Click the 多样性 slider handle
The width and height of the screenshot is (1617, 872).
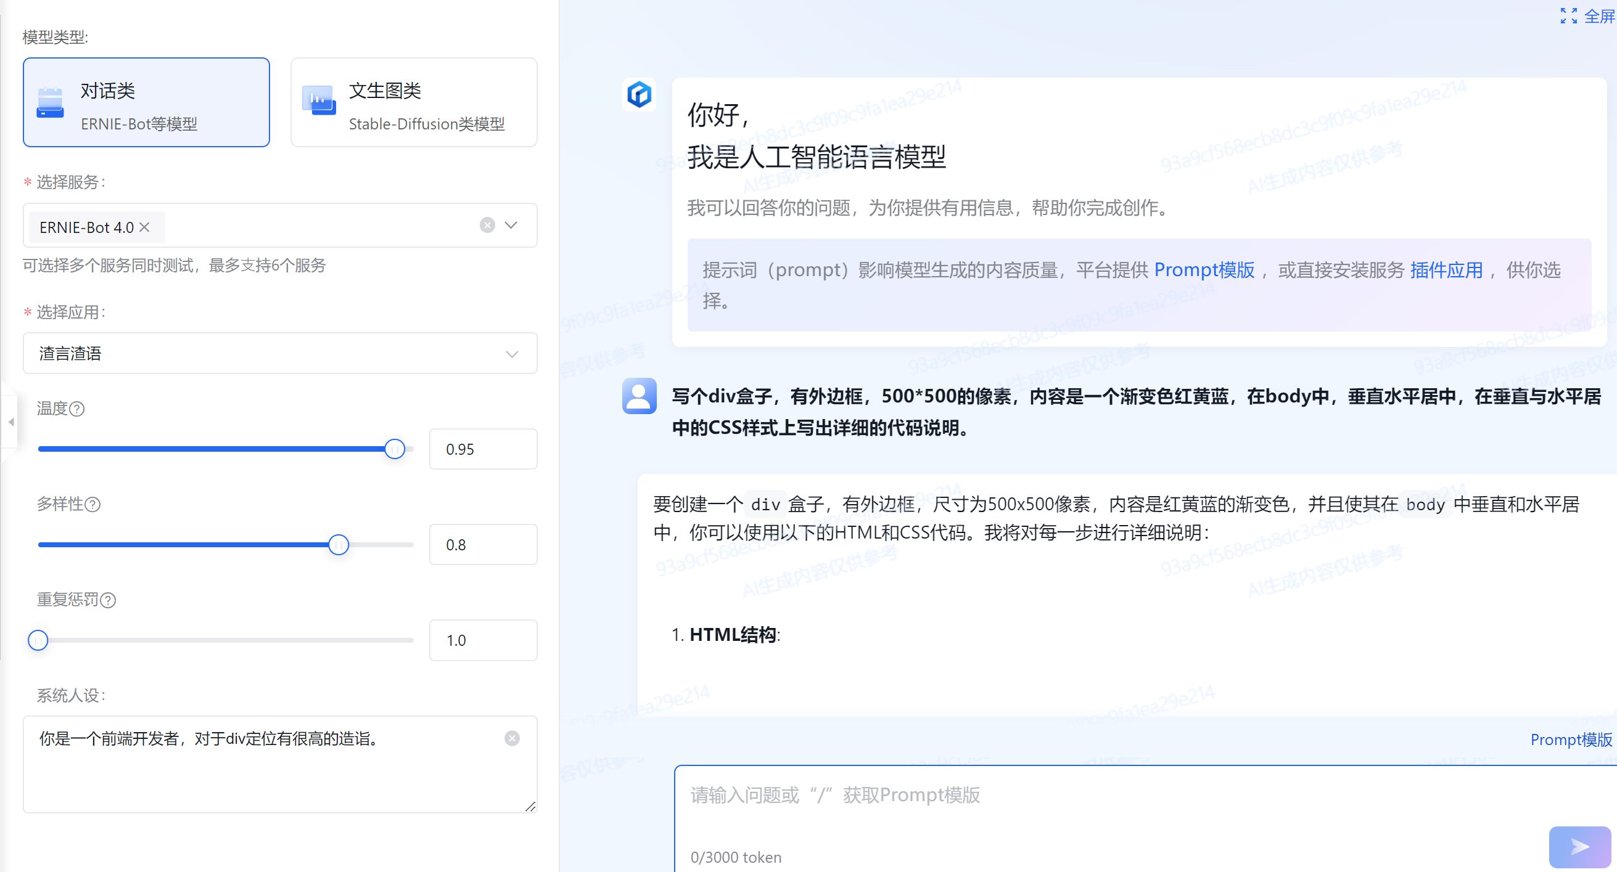pos(339,545)
